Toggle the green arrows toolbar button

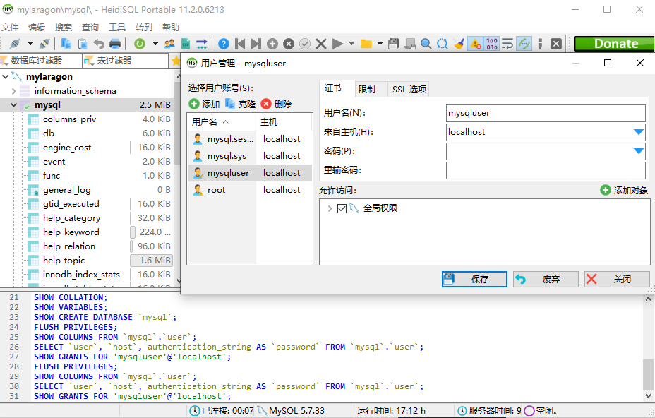point(524,44)
